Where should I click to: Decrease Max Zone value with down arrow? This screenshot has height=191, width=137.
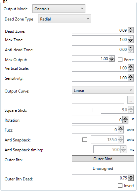point(130,41)
